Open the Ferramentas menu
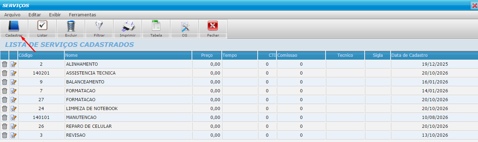 coord(82,15)
